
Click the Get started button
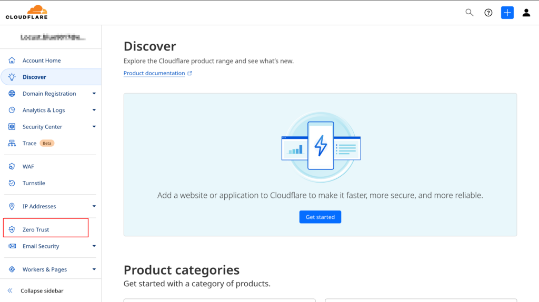(320, 217)
